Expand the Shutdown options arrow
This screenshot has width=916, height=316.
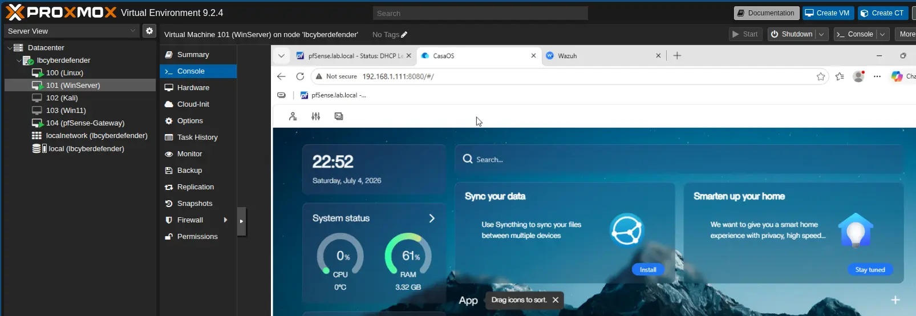click(821, 34)
